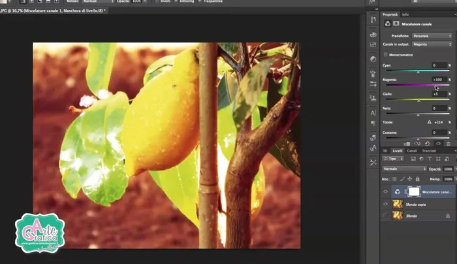Click the layer mask icon beside Miscelatore canale
Image resolution: width=457 pixels, height=264 pixels.
[413, 192]
